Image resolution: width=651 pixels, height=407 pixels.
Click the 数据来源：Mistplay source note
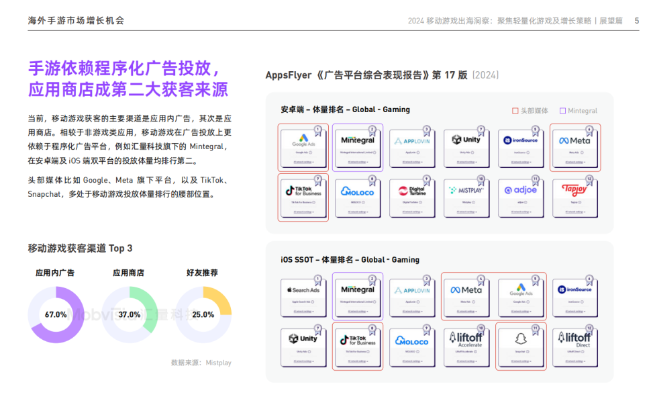click(201, 363)
